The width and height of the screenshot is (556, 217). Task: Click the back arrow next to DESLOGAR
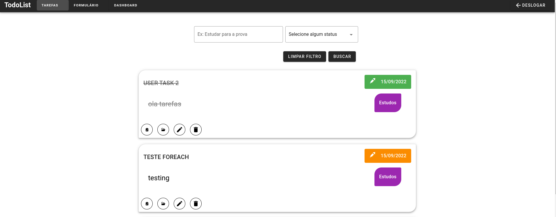pyautogui.click(x=518, y=5)
